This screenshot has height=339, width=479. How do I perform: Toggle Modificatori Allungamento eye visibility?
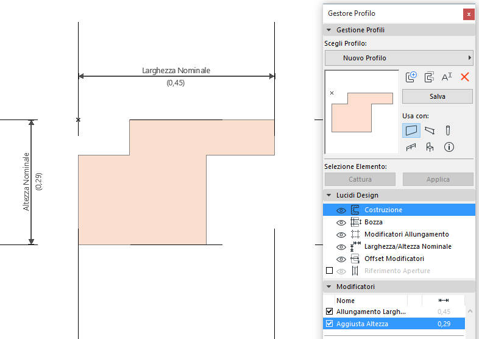[341, 235]
